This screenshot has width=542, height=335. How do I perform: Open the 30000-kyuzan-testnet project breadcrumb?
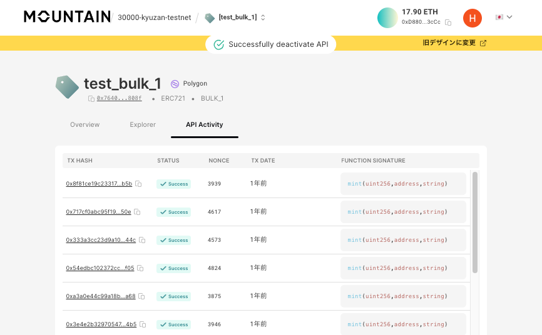pos(154,17)
